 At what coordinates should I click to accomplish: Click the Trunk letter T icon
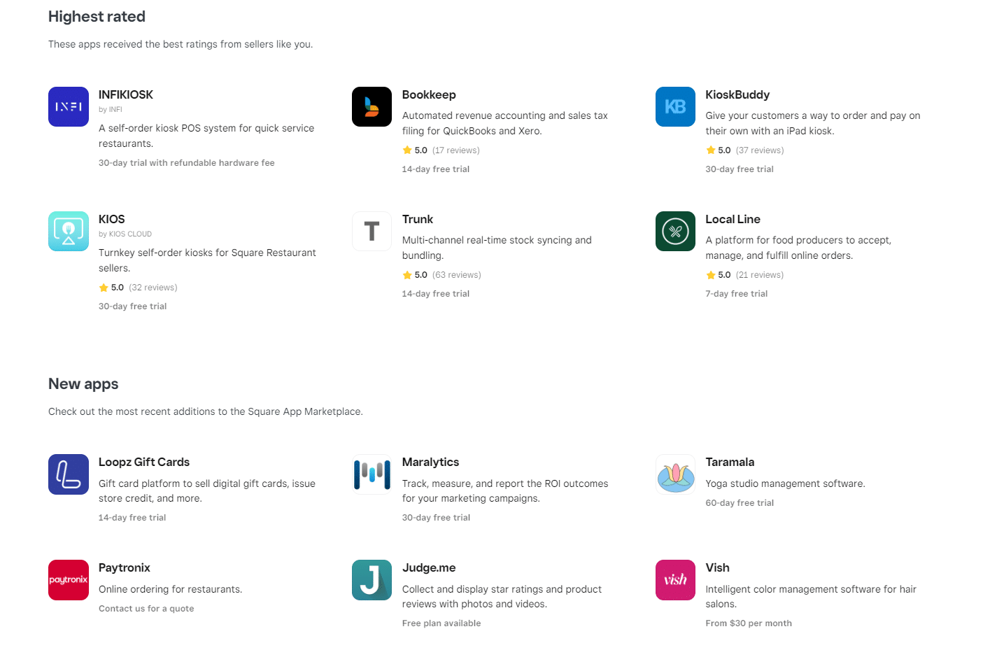coord(372,231)
